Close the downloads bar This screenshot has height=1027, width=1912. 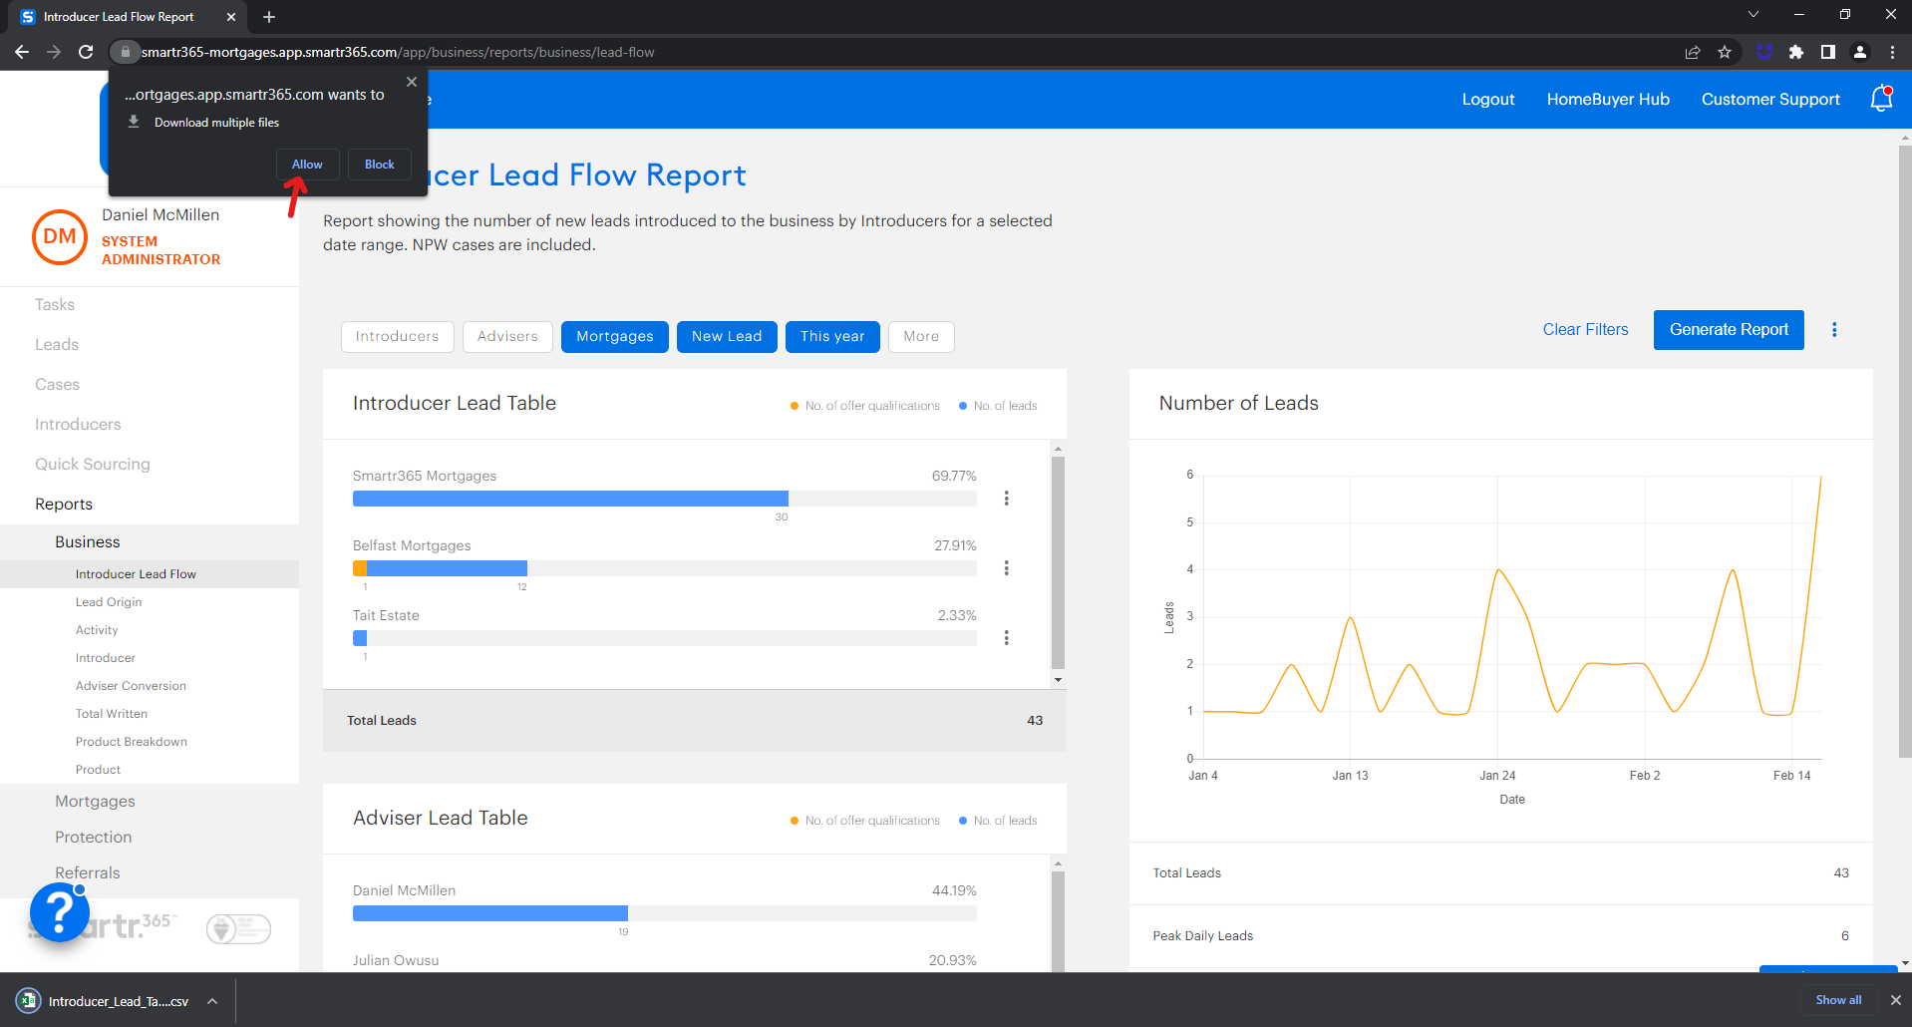point(1896,1000)
